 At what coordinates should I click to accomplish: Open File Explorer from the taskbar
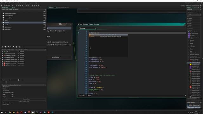tap(14, 112)
